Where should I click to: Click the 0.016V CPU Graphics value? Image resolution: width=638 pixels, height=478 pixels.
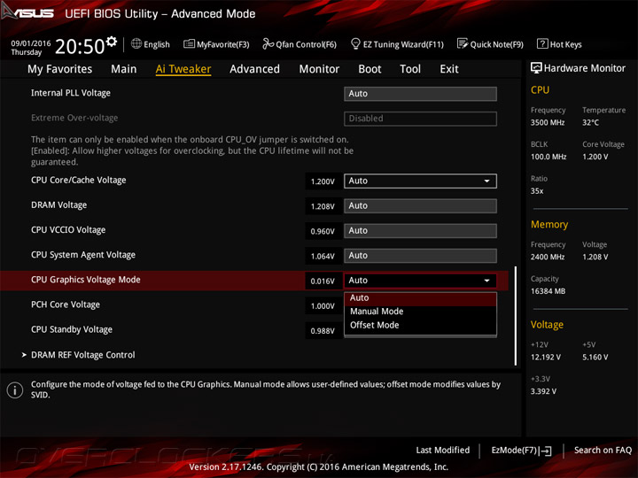(323, 281)
